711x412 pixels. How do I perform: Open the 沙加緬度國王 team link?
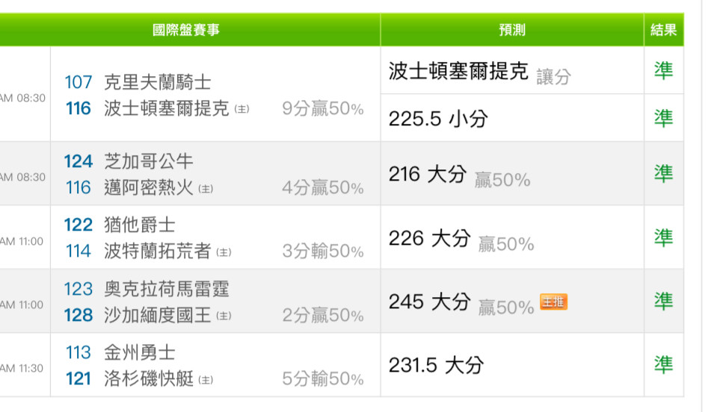click(158, 315)
